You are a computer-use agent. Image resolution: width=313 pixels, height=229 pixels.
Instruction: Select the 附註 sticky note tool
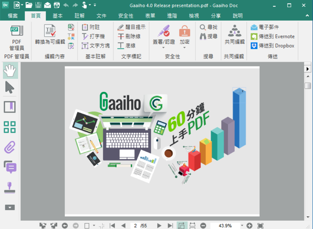pos(91,27)
